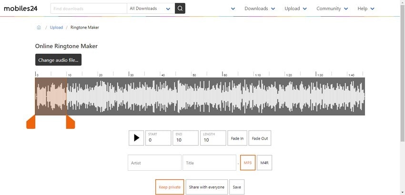
Task: Open the Community menu
Action: (x=332, y=9)
